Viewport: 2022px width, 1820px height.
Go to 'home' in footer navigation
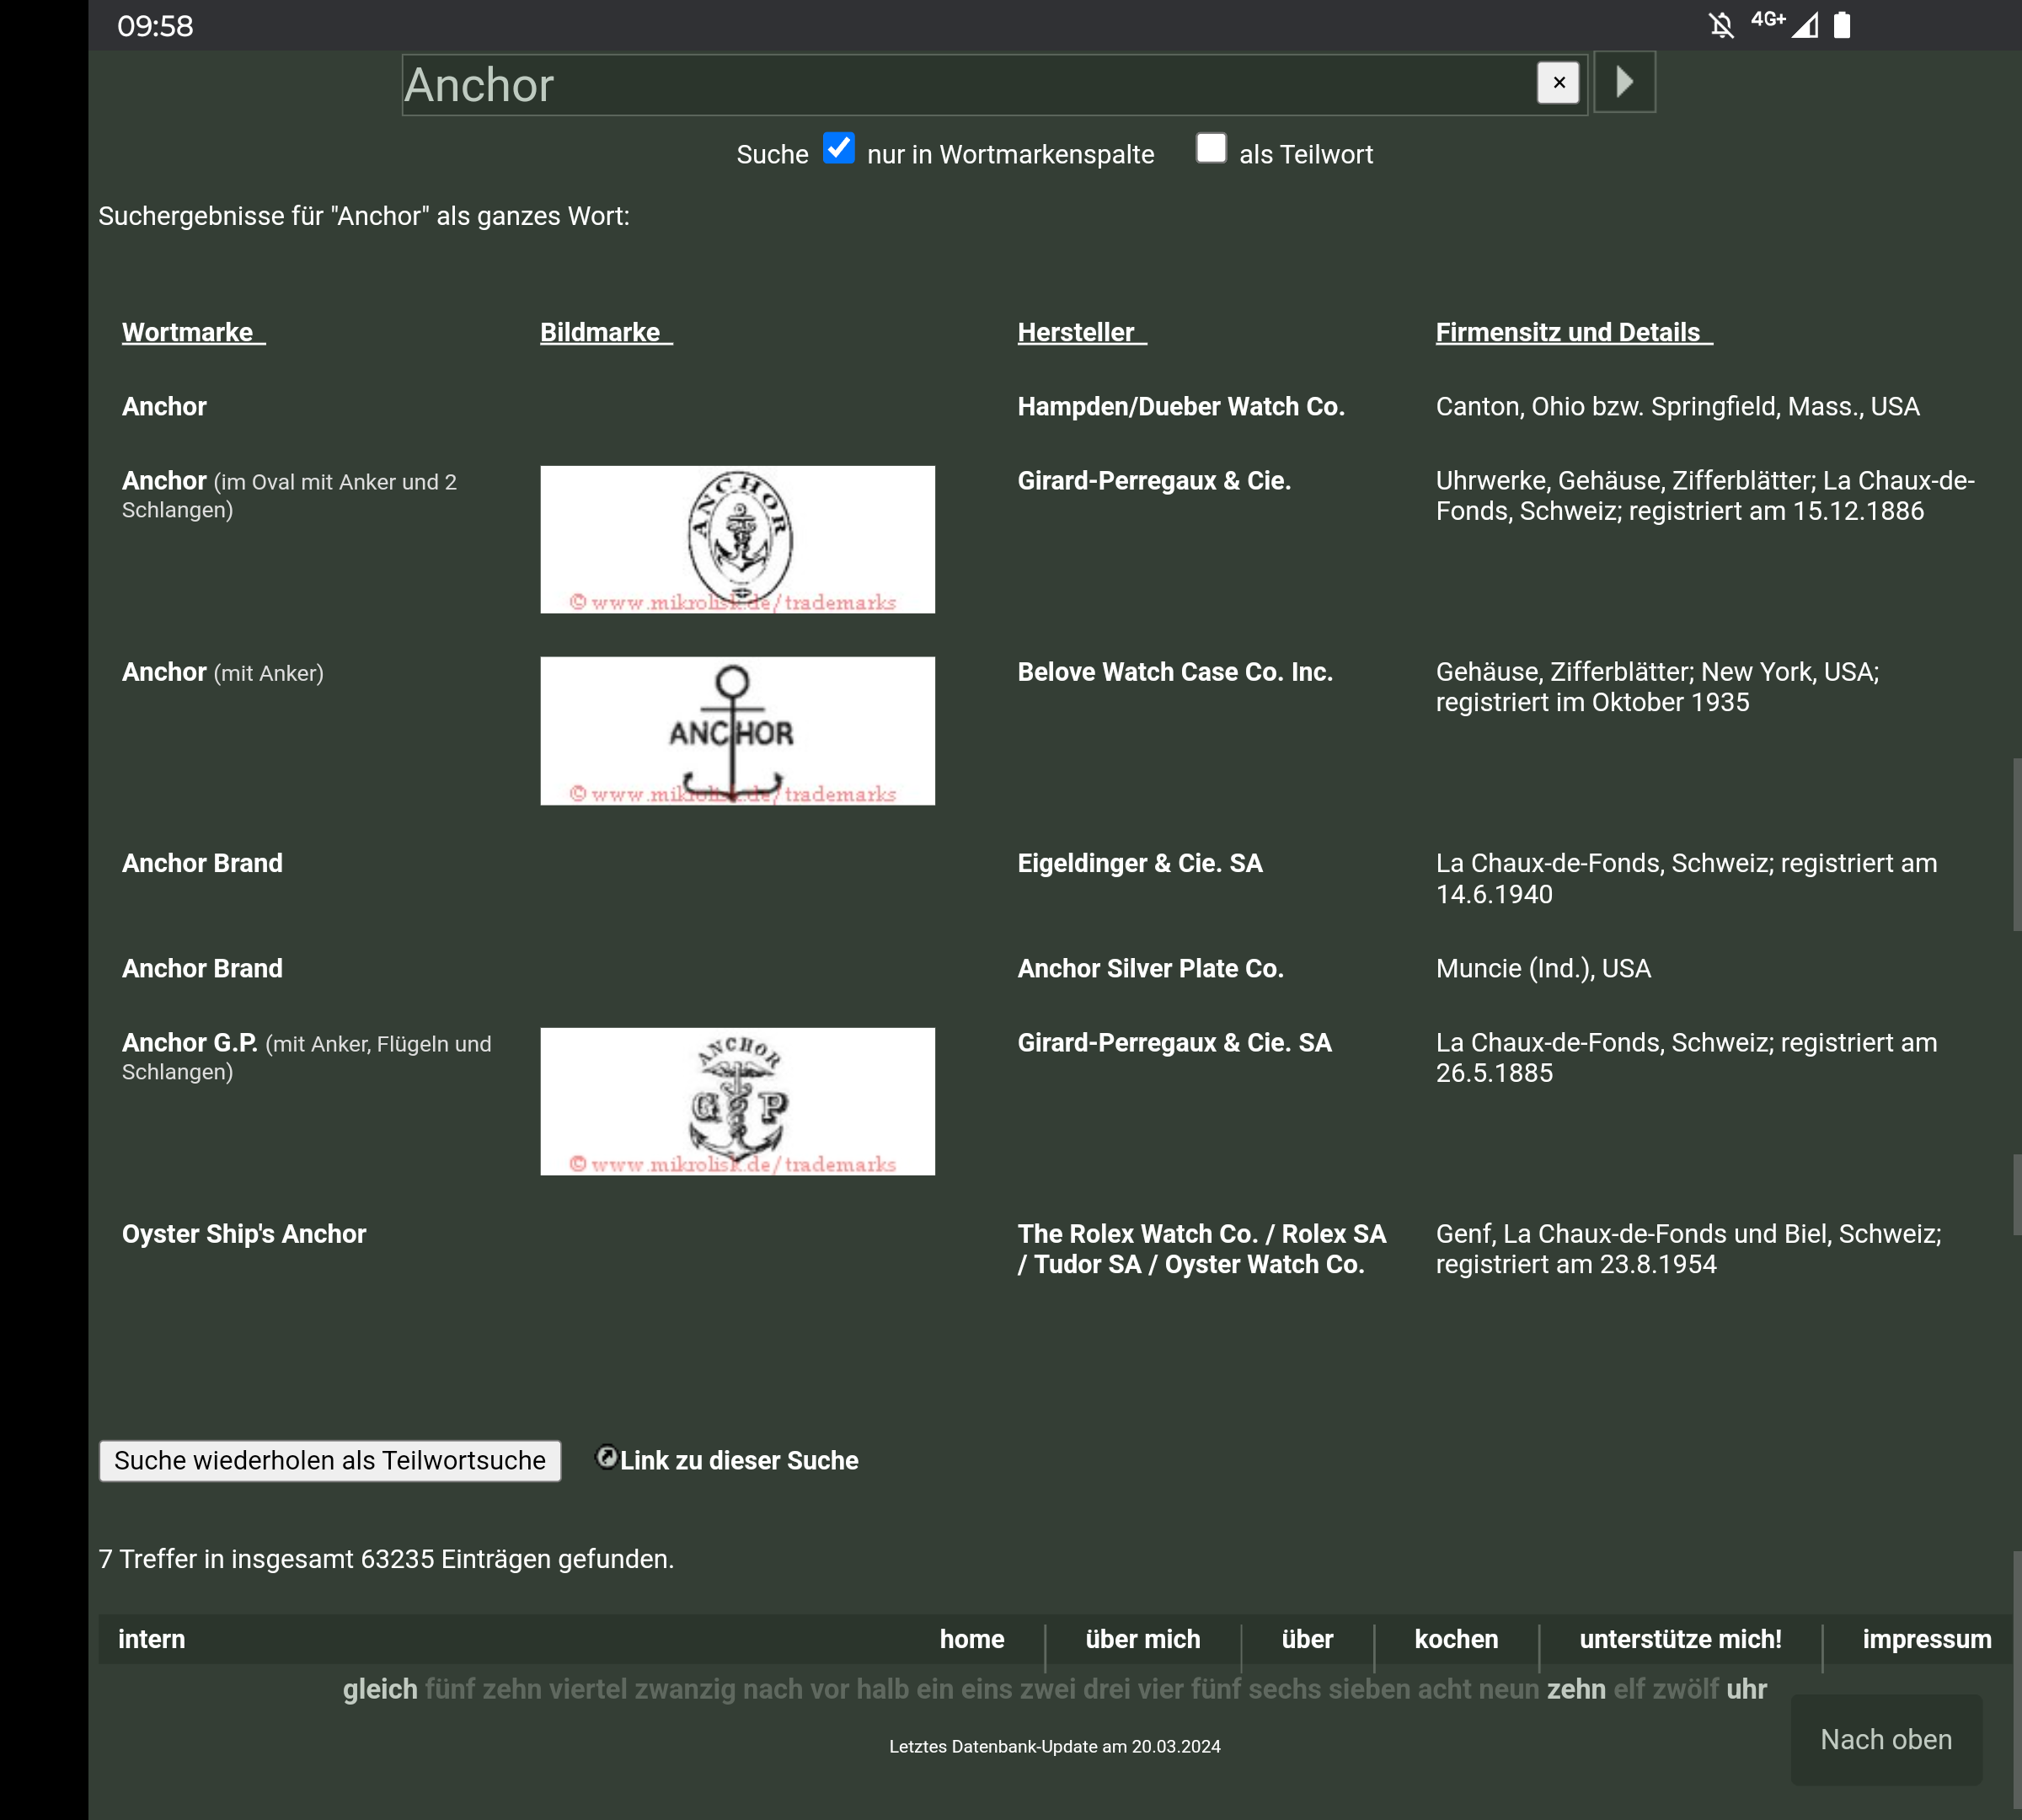coord(972,1639)
